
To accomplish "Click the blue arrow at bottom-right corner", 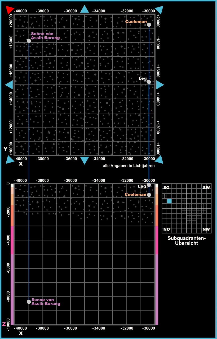I will point(159,159).
